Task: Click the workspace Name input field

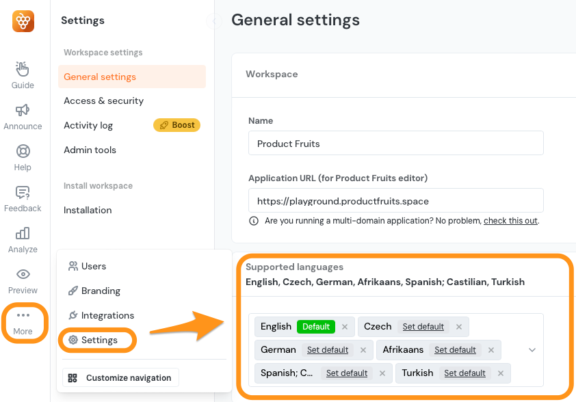Action: click(395, 144)
